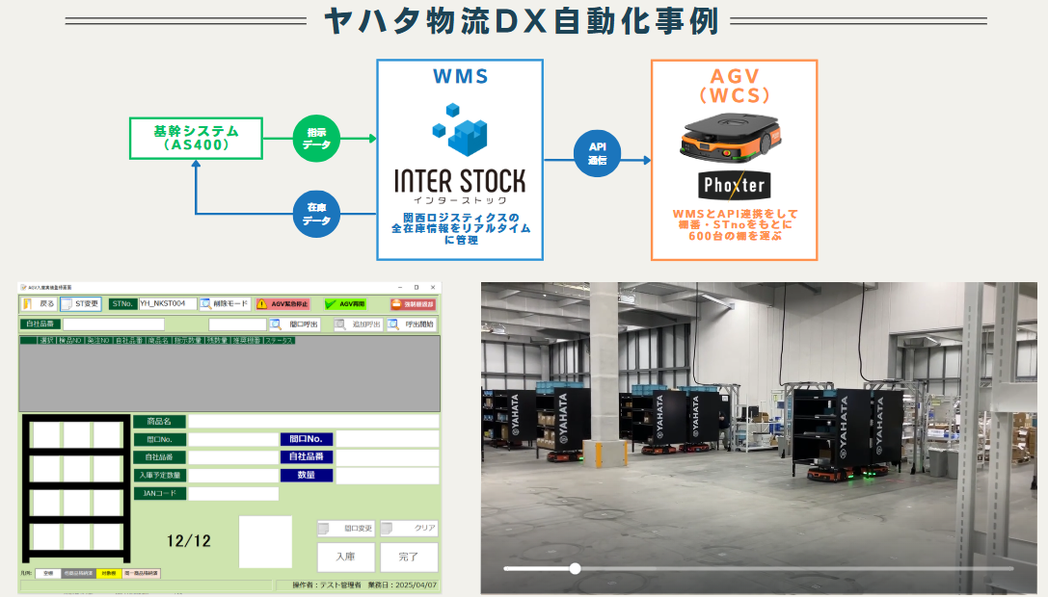
Task: Click the 自社品番 input field at top
Action: click(x=114, y=324)
